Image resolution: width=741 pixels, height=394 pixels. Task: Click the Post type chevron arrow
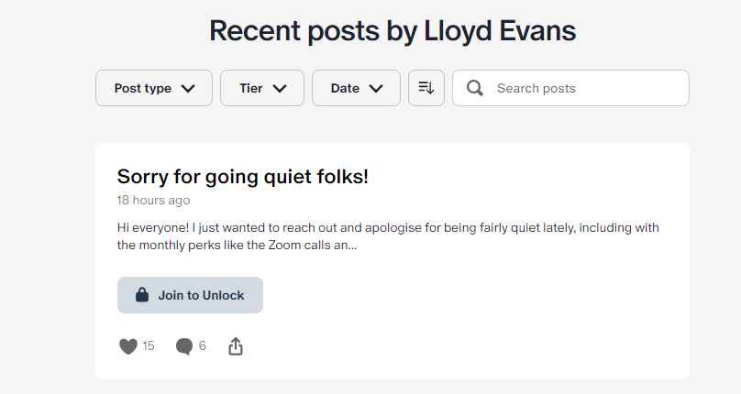(x=188, y=88)
